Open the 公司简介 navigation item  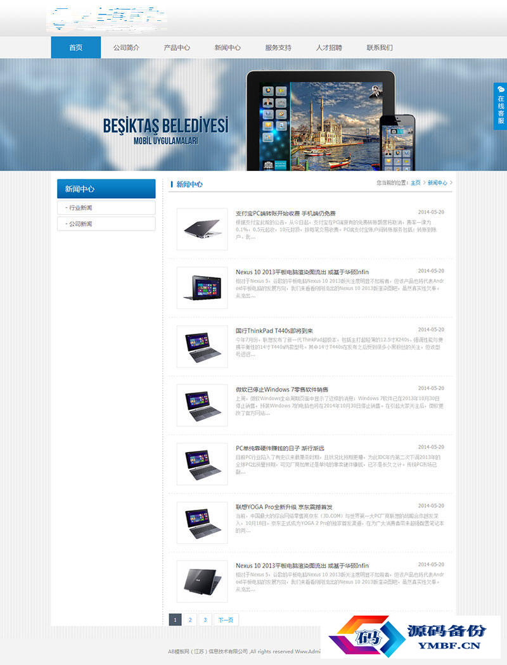(x=126, y=47)
